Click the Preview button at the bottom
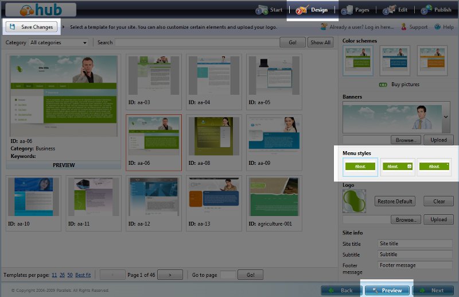The height and width of the screenshot is (297, 459). 387,290
